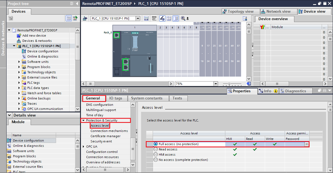This screenshot has width=333, height=173.
Task: Click the Online & diagnostics tree icon
Action: click(24, 56)
